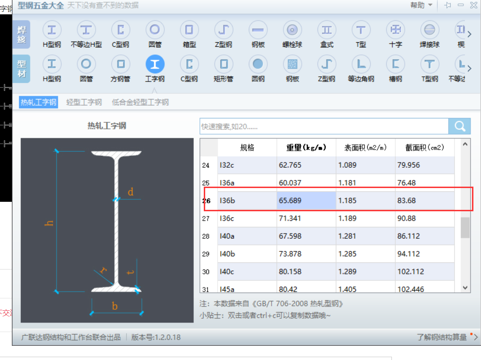Click section area value 102.112

point(425,272)
